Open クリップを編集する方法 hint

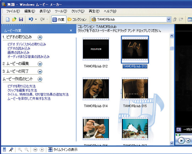pyautogui.click(x=22, y=90)
